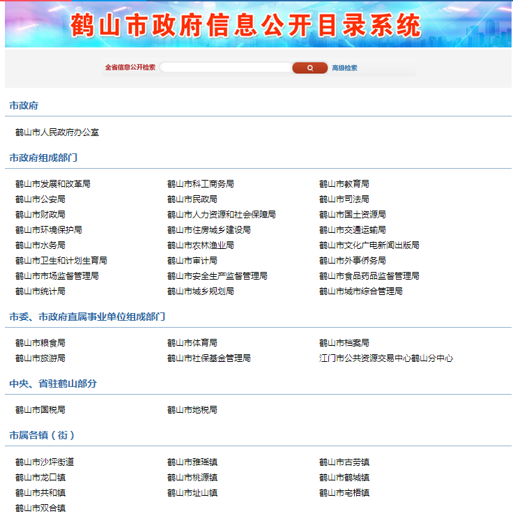Open 鹤山市卫生和计划生育局 link
This screenshot has width=513, height=516.
coord(61,261)
